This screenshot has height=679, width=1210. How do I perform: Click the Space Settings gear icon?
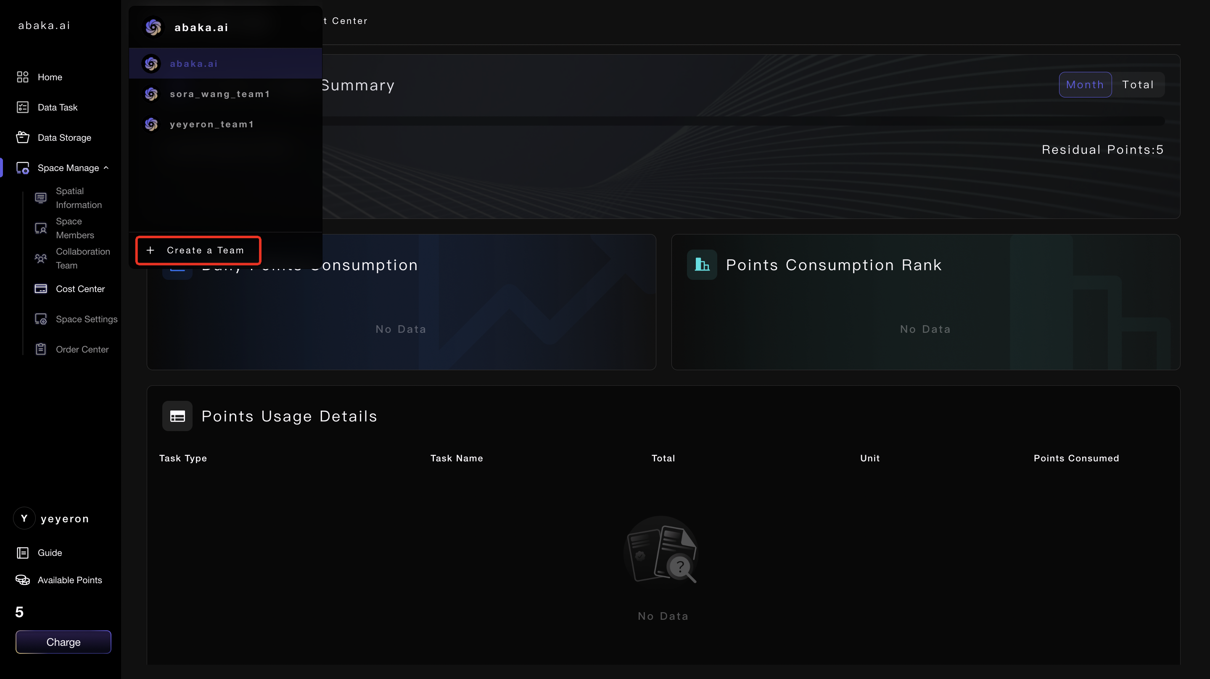[41, 319]
